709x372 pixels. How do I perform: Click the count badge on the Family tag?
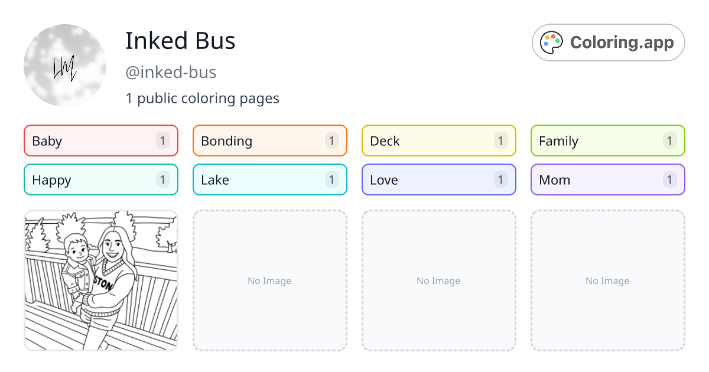point(669,141)
